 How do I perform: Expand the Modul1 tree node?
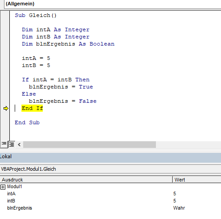tap(3, 187)
